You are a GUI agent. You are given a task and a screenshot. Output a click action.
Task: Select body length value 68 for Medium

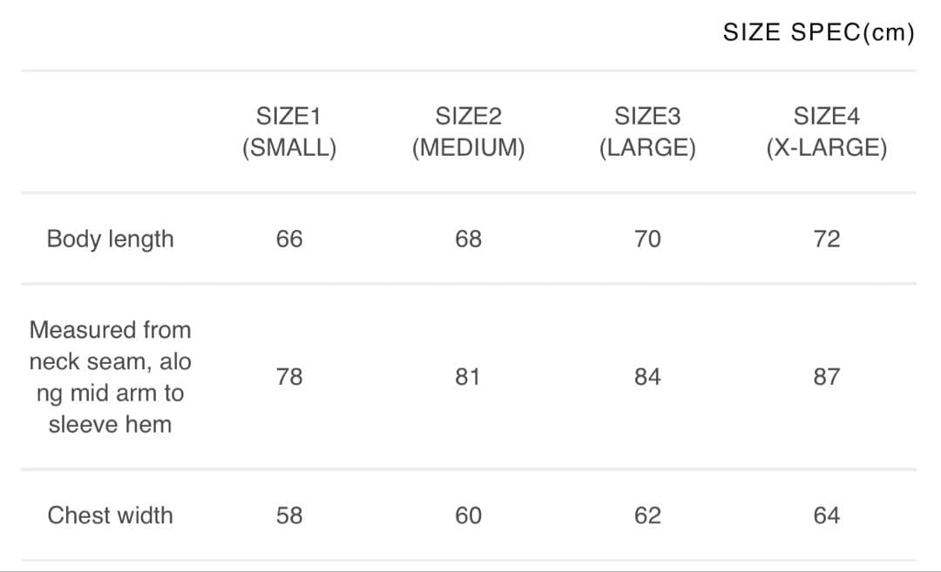pyautogui.click(x=468, y=239)
